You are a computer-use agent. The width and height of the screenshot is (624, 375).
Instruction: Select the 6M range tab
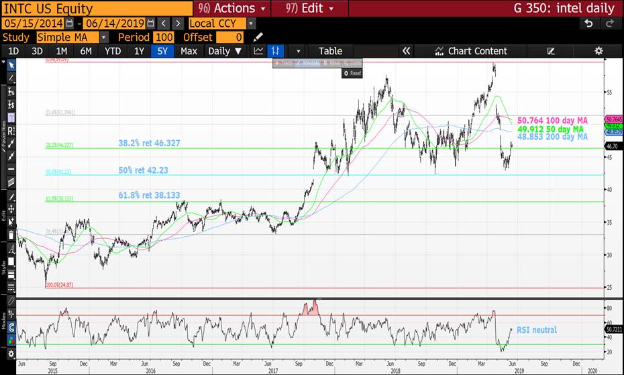point(86,51)
